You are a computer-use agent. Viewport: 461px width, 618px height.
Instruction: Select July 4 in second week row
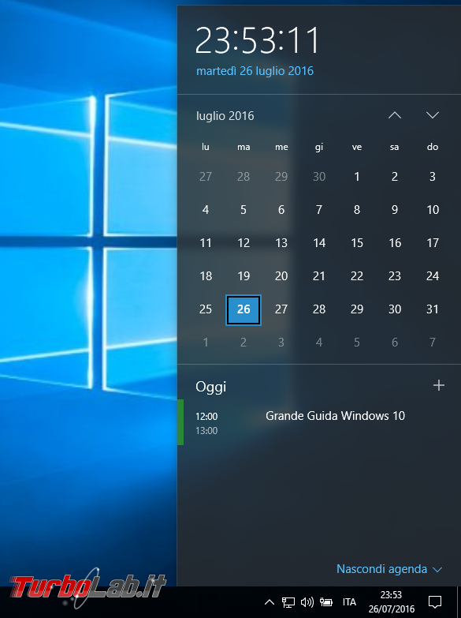click(206, 210)
